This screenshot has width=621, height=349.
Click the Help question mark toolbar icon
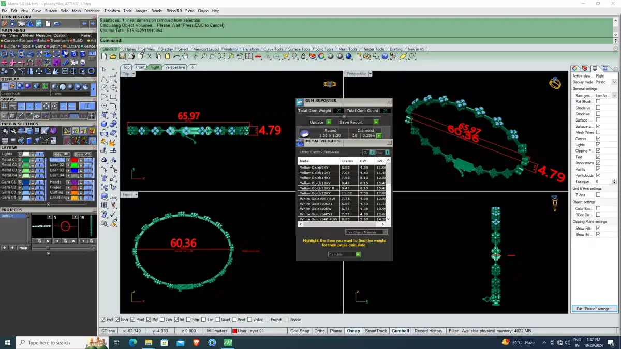pos(385,56)
